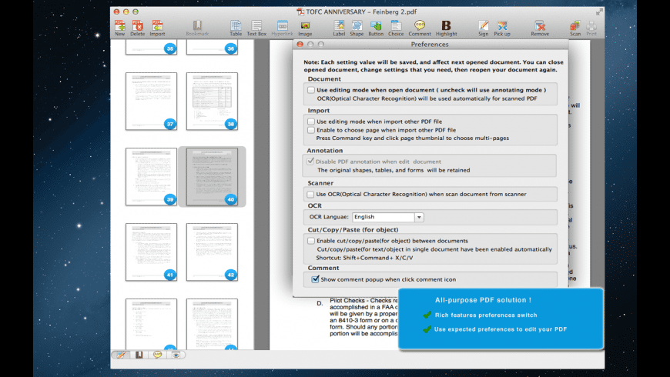670x377 pixels.
Task: Select page 37 thumbnail
Action: pos(151,101)
